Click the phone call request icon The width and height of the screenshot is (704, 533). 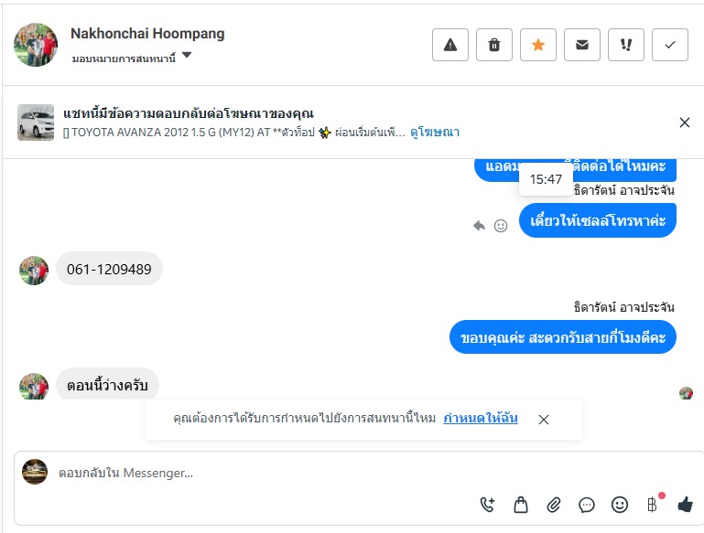[x=487, y=504]
